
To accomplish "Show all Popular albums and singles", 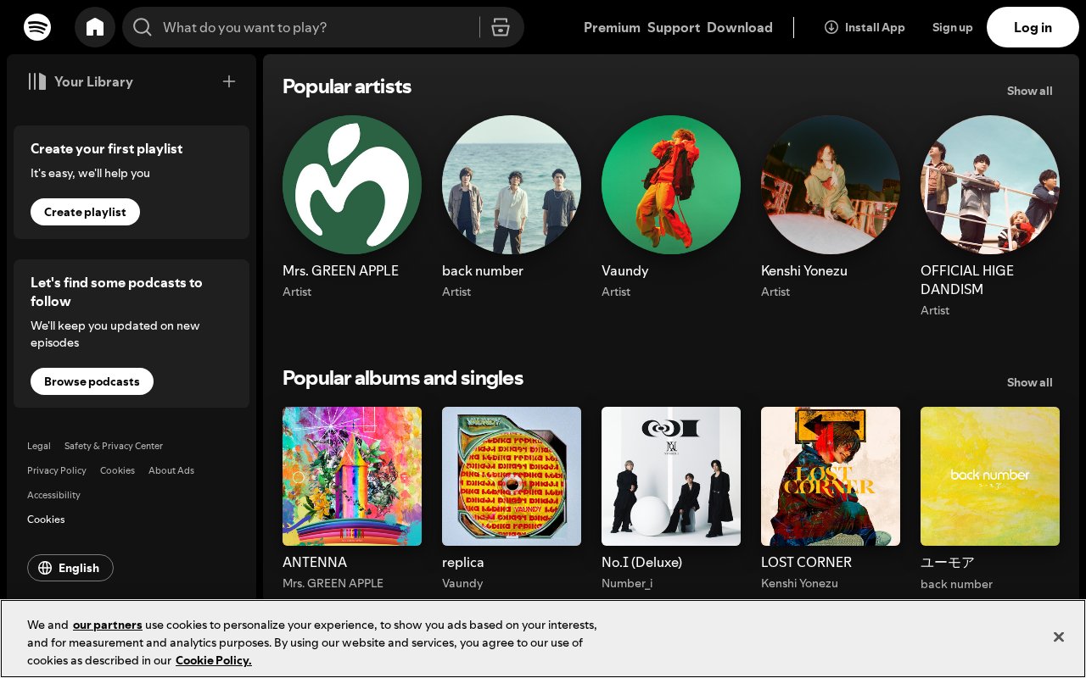I will (1029, 382).
